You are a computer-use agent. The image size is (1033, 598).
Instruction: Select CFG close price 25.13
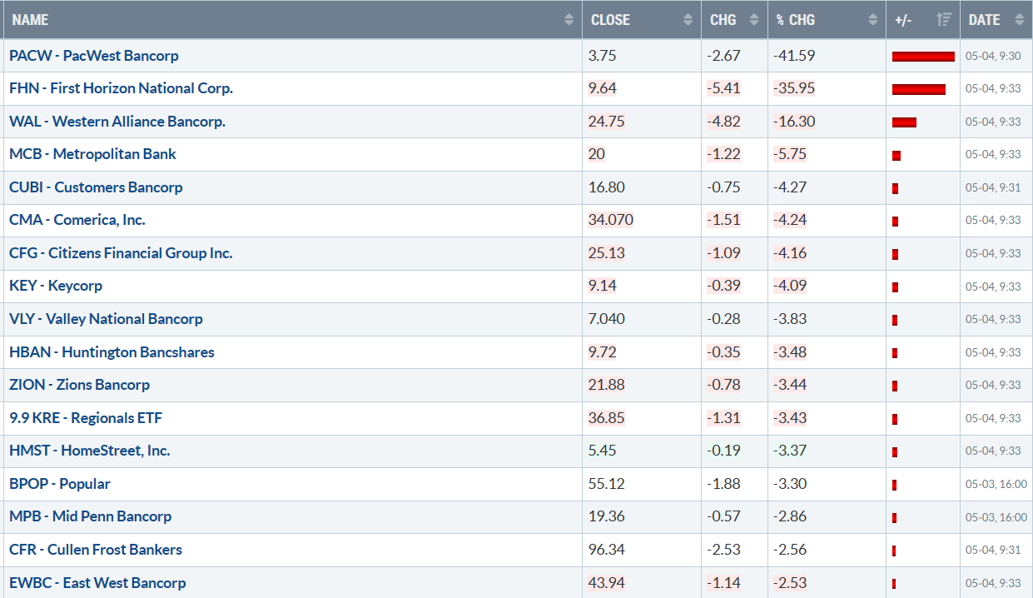[x=607, y=253]
